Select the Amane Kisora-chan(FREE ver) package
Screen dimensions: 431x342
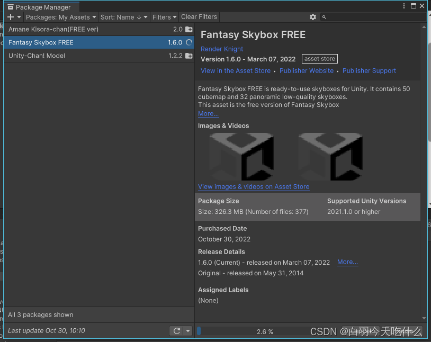pos(99,29)
